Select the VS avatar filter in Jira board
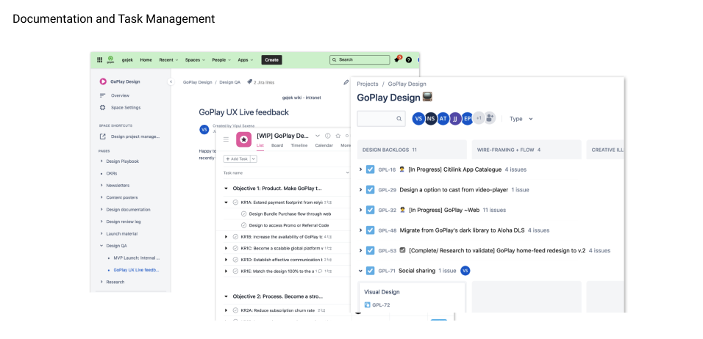Screen dimensions: 703x339 coord(418,119)
